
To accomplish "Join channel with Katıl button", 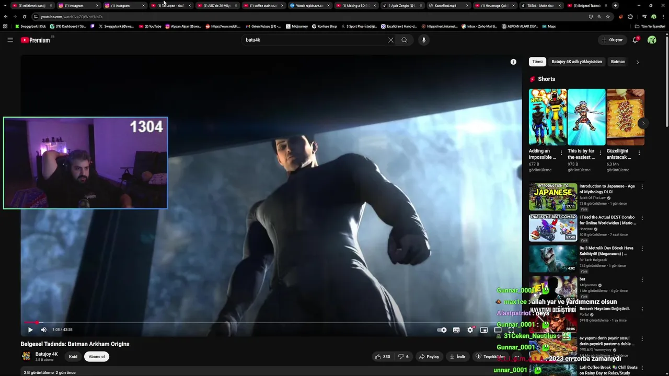I will pyautogui.click(x=73, y=357).
